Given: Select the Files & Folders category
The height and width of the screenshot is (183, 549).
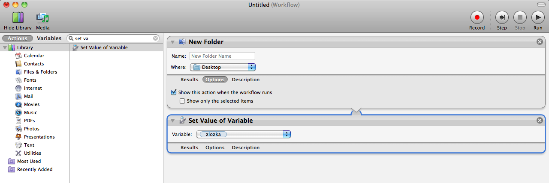Looking at the screenshot, I should coord(40,72).
